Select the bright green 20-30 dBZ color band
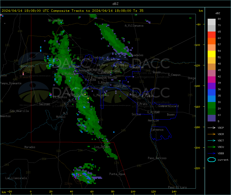Image resolution: width=231 pixels, height=195 pixels. click(x=211, y=105)
